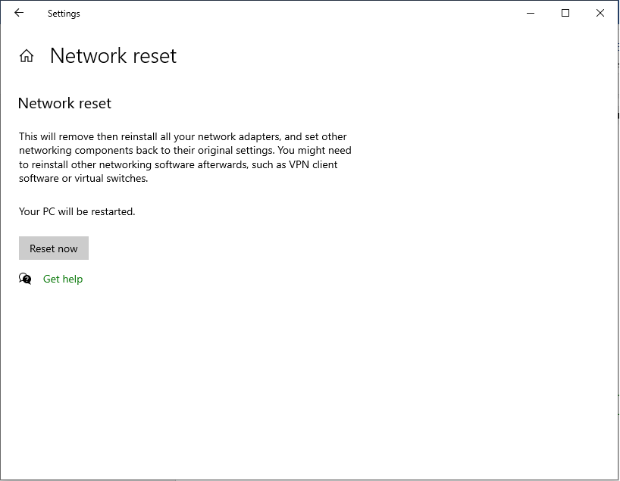The width and height of the screenshot is (620, 481).
Task: Click the empty title bar area
Action: [303, 13]
